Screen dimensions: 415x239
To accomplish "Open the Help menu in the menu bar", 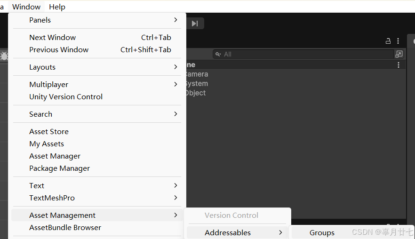I will coord(57,7).
